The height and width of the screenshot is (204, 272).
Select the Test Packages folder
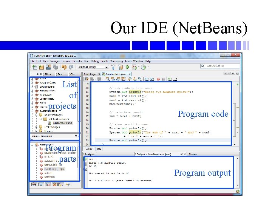52,127
